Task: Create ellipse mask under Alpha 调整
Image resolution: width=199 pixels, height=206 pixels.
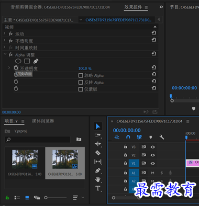Action: click(18, 61)
